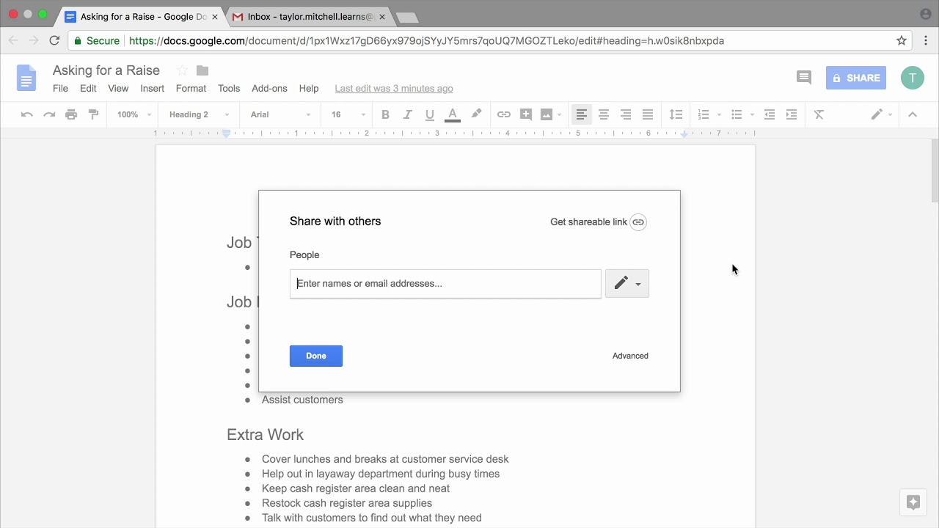The height and width of the screenshot is (528, 939).
Task: Open the Arial font dropdown
Action: [280, 114]
